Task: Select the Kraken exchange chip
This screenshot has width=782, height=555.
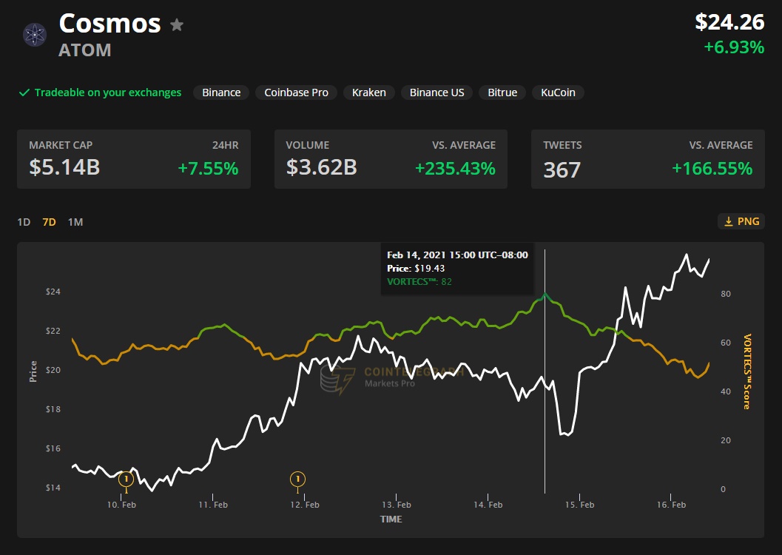Action: click(368, 92)
